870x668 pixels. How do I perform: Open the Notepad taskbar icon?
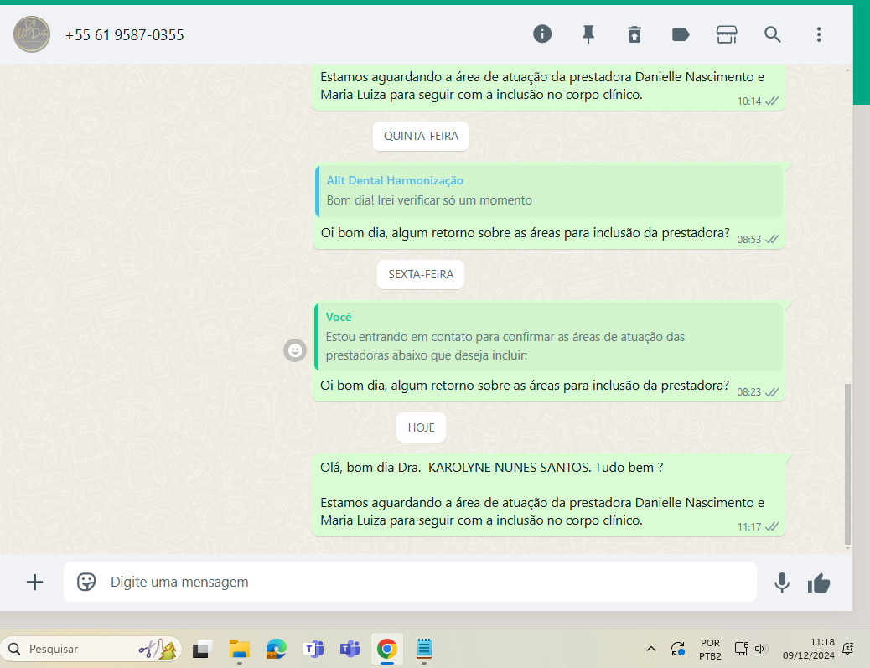click(x=424, y=649)
